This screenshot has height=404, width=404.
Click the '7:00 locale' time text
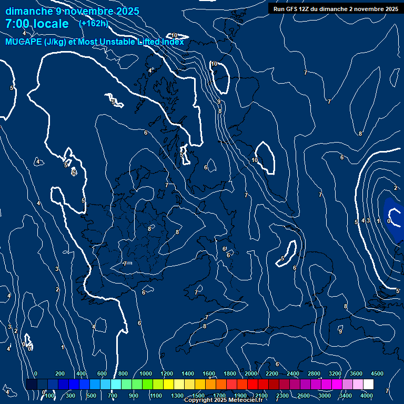(x=37, y=24)
